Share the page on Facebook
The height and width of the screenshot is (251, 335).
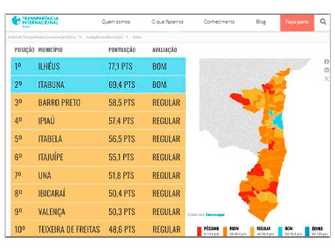(327, 61)
